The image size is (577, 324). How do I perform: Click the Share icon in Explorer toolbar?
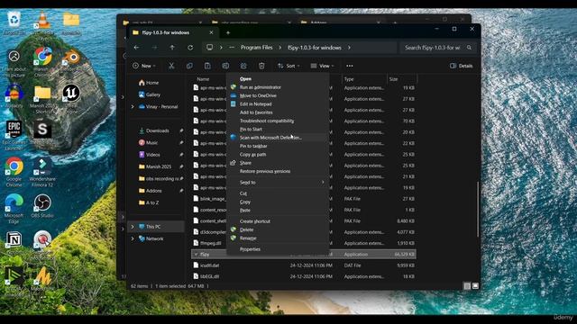point(243,66)
